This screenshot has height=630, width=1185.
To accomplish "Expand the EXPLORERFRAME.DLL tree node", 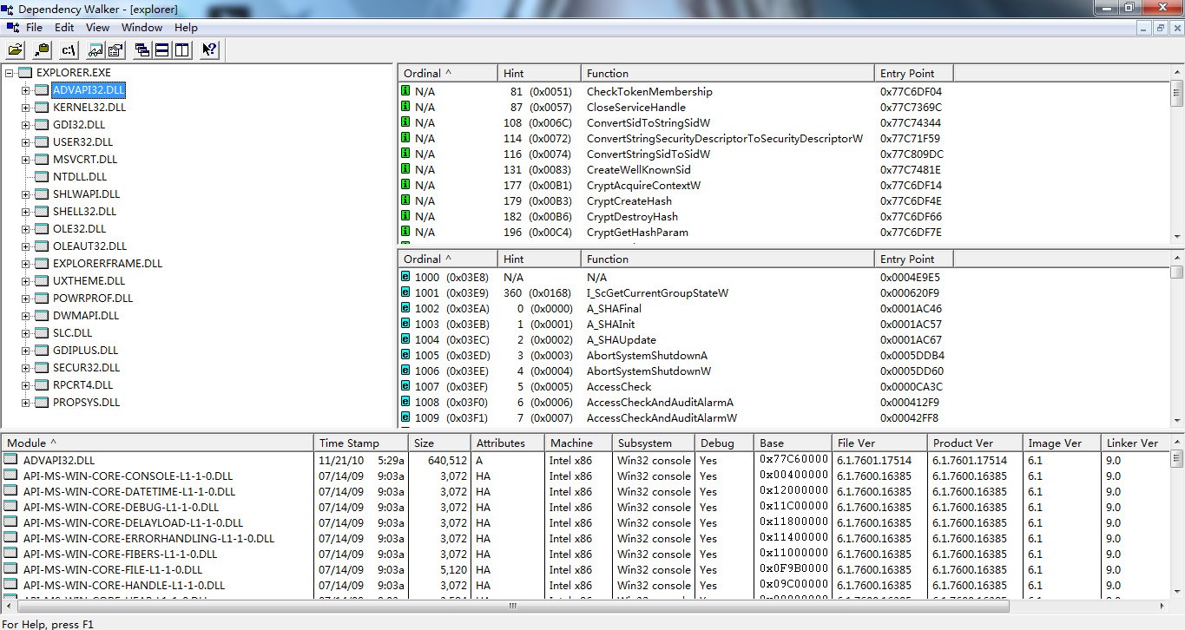I will [25, 264].
